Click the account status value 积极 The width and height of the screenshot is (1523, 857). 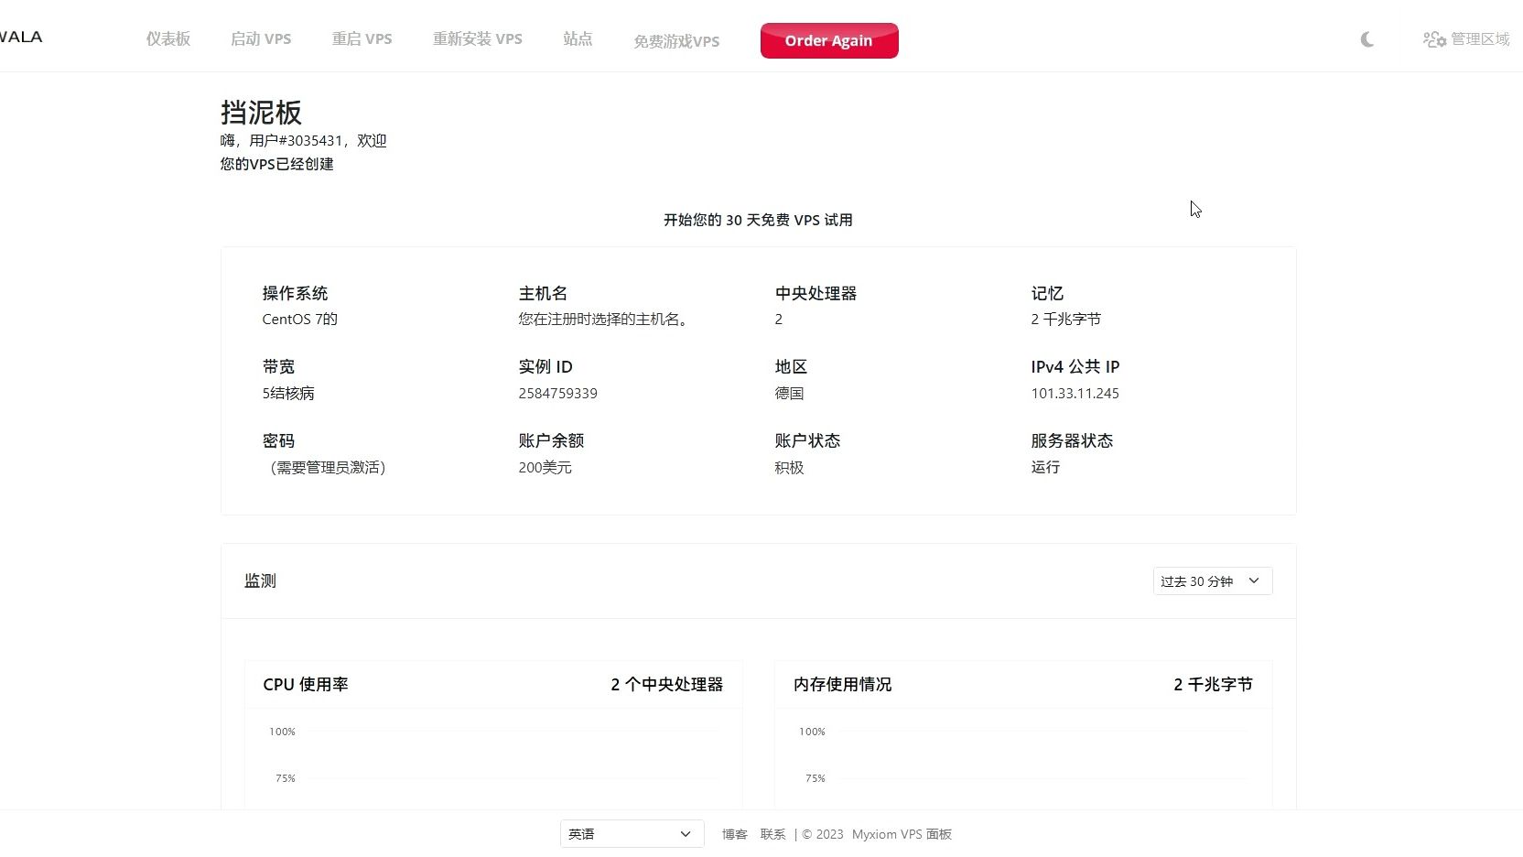point(789,467)
